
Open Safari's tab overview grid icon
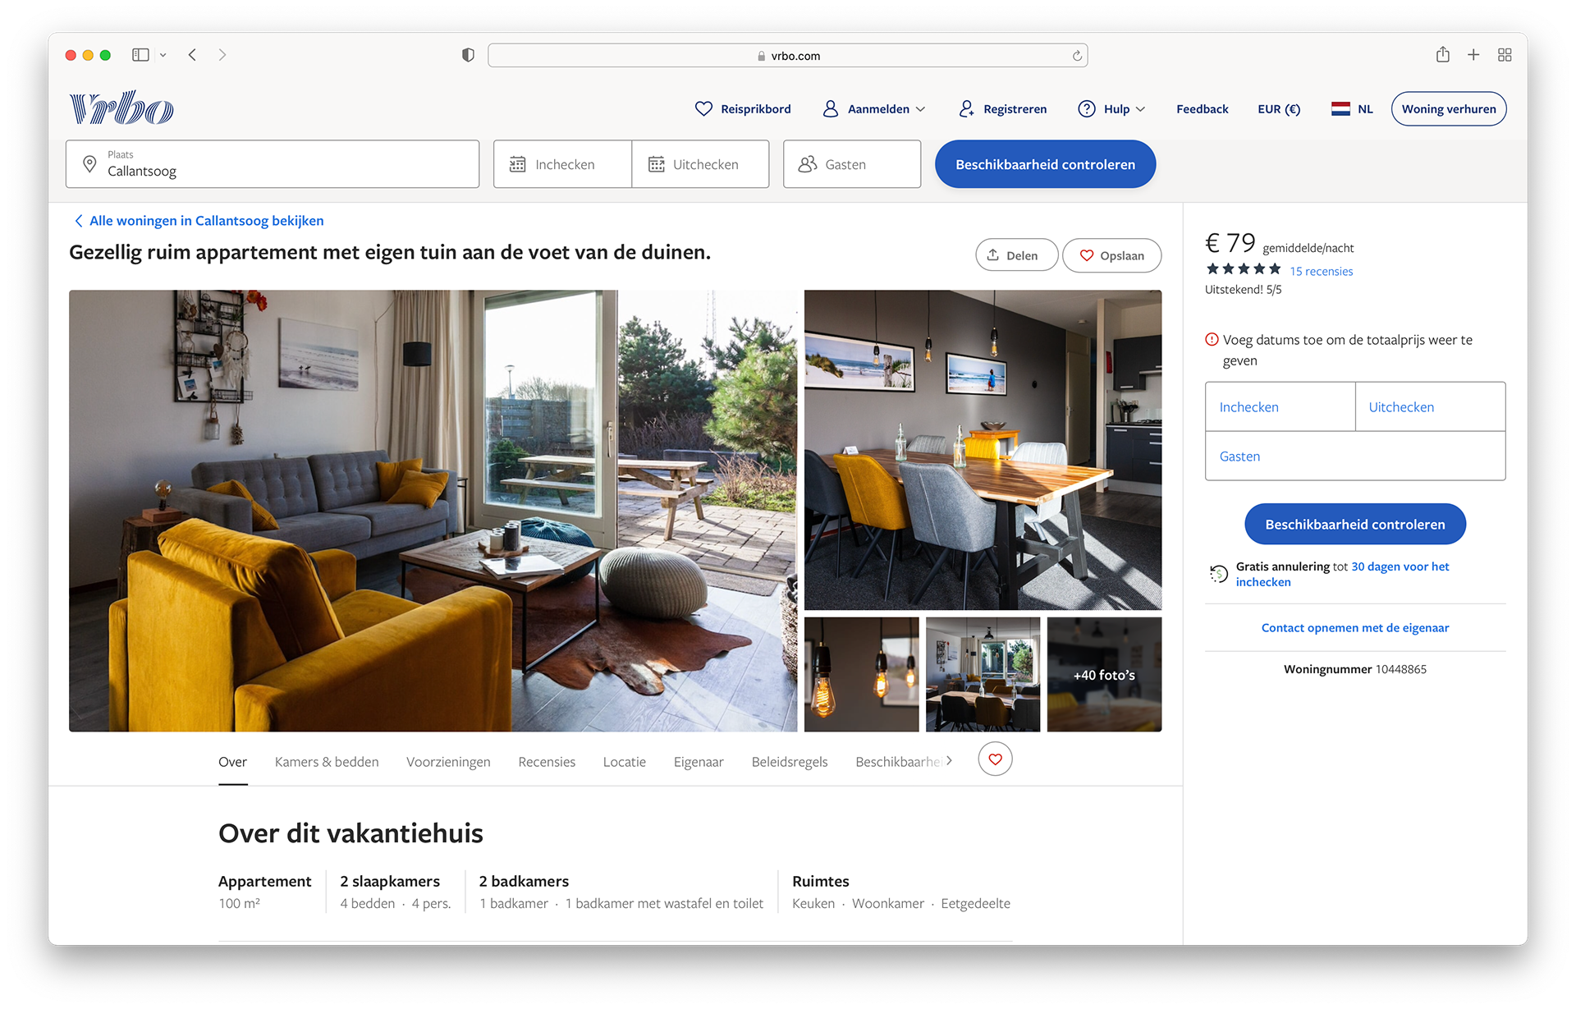click(1504, 55)
